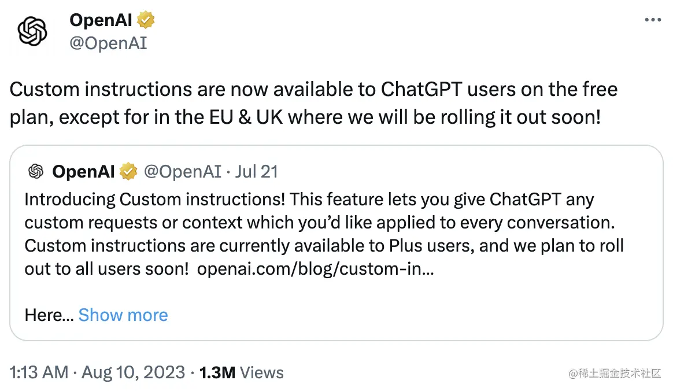Image resolution: width=673 pixels, height=391 pixels.
Task: Click the main tweet text about the free plan
Action: [x=313, y=103]
